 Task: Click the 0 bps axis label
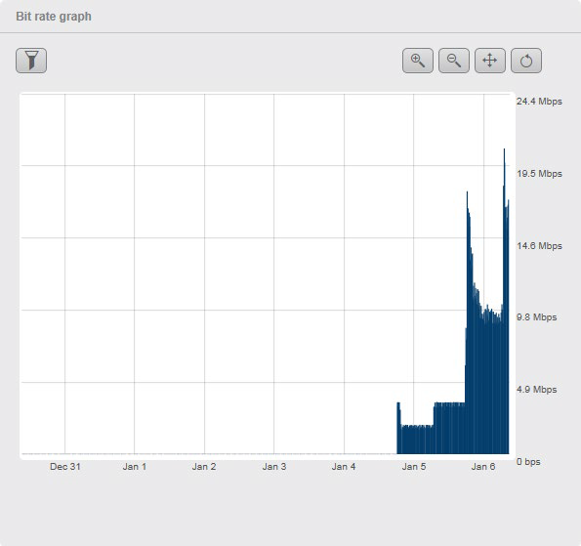[528, 462]
